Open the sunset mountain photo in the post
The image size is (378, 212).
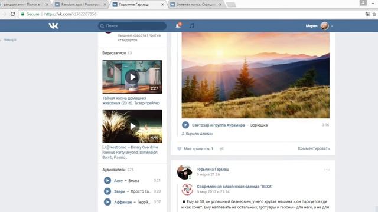point(256,75)
